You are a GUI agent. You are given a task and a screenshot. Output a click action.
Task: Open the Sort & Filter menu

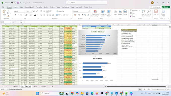point(144,13)
